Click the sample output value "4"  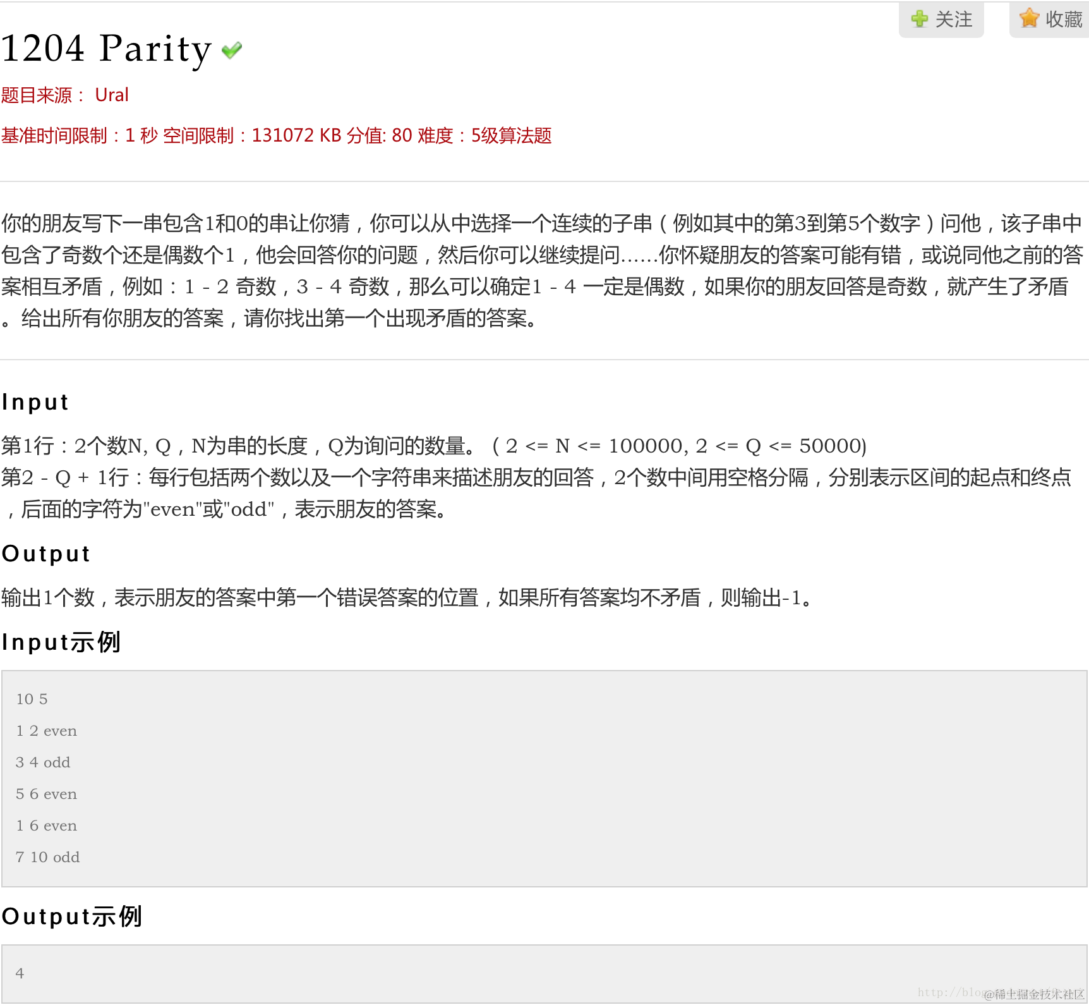[20, 973]
